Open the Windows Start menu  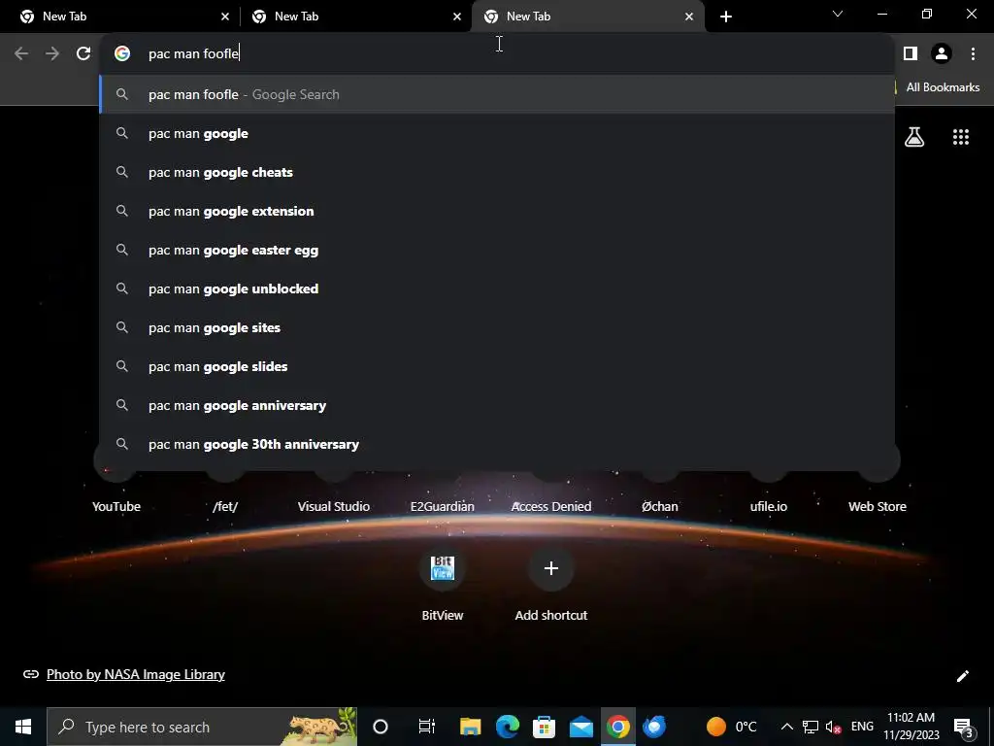point(23,727)
